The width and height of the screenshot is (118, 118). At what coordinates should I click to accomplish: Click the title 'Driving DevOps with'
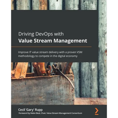click(x=41, y=34)
